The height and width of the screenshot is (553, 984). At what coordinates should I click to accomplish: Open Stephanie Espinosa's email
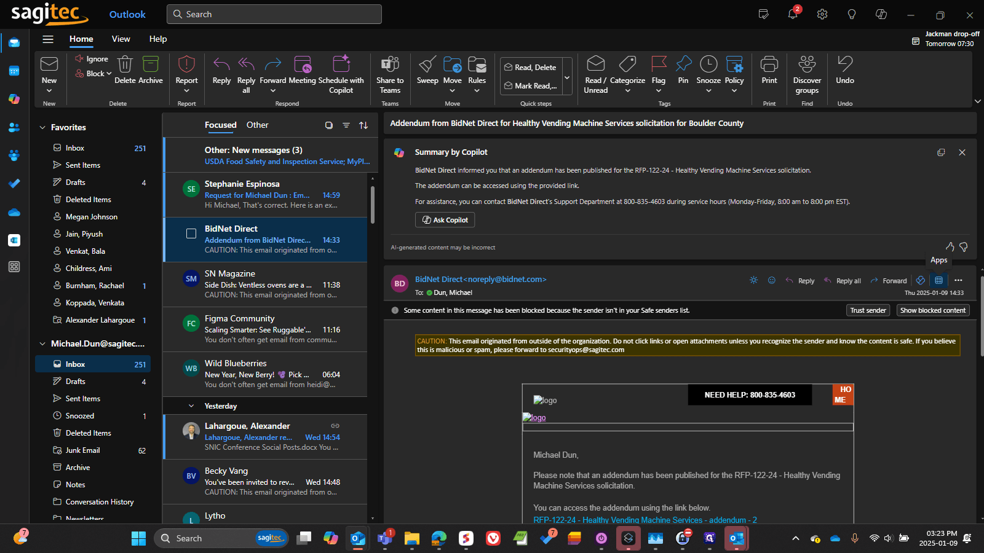click(x=266, y=195)
